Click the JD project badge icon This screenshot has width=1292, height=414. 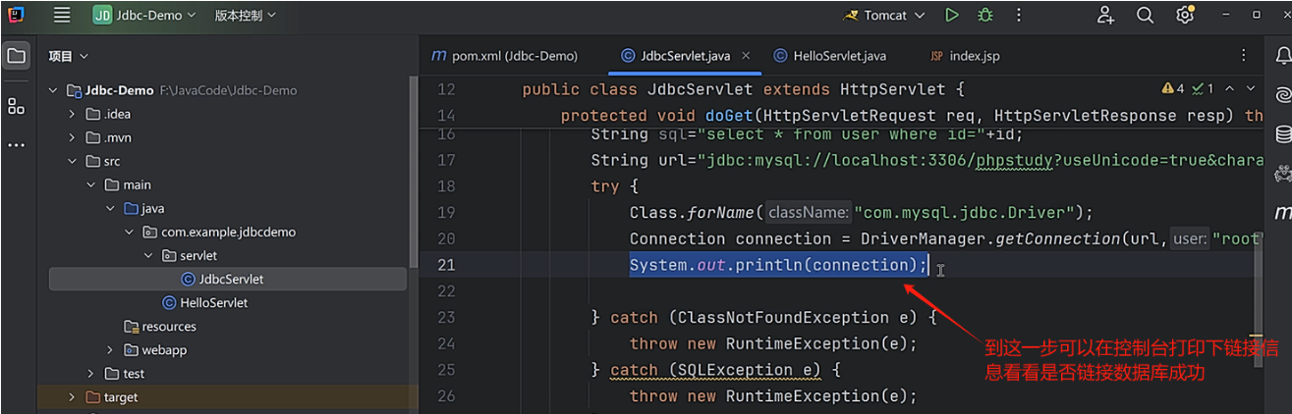click(x=102, y=16)
